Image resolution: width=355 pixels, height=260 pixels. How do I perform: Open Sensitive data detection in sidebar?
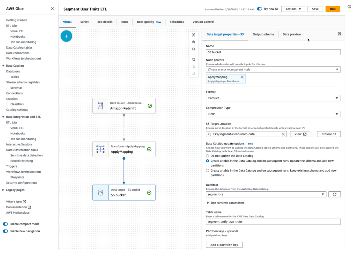[x=26, y=155]
